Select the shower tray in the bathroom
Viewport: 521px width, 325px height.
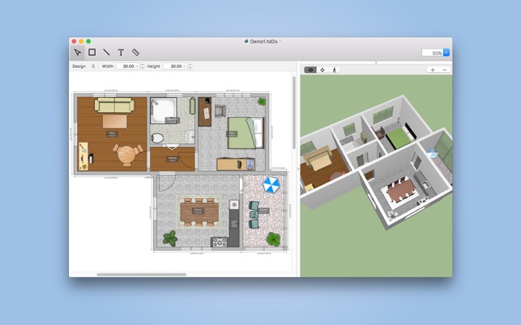[163, 110]
